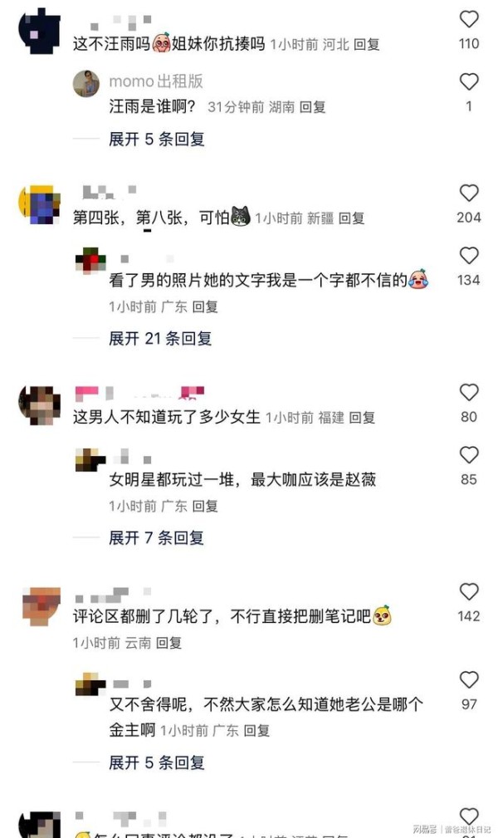Like the momo出租版 reply with 1 like
This screenshot has width=498, height=838.
tap(469, 81)
